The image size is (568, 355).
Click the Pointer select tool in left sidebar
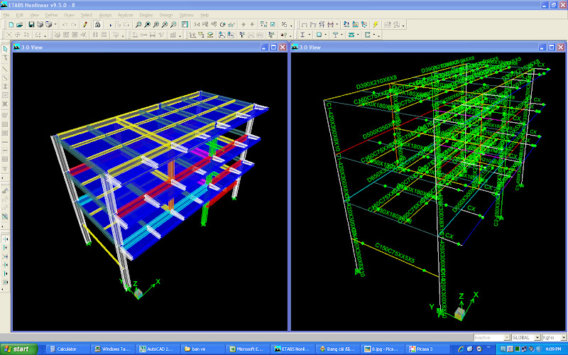tap(5, 49)
